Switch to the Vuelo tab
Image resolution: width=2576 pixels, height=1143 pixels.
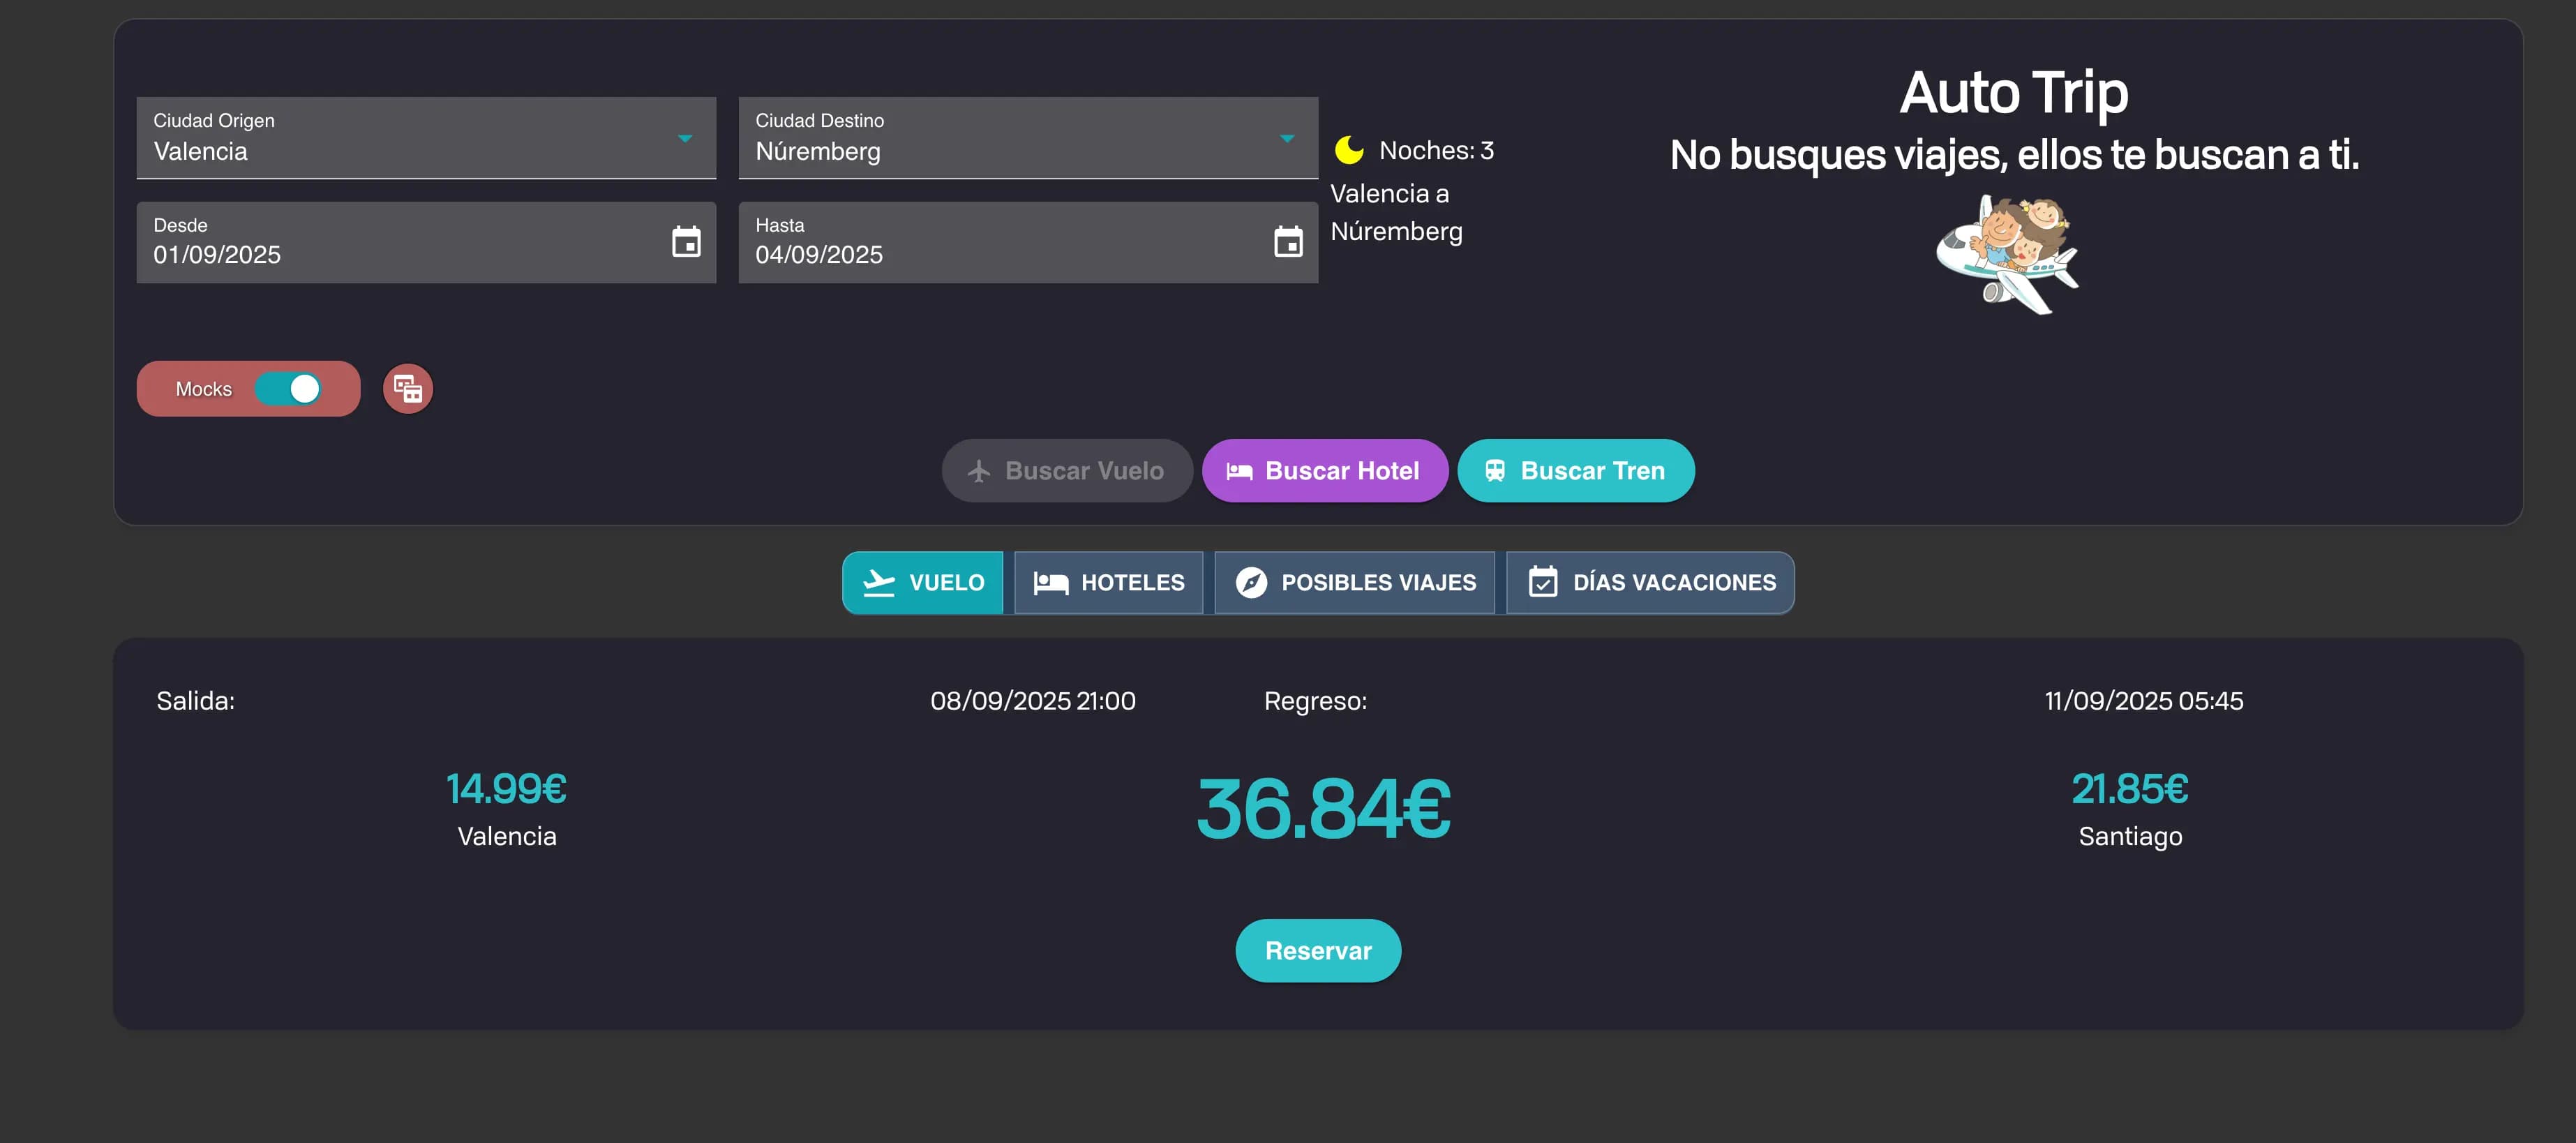[x=923, y=583]
